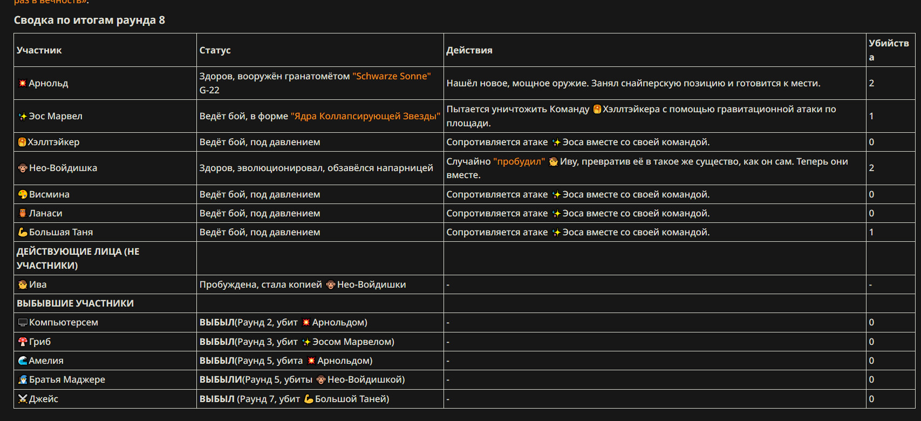The height and width of the screenshot is (421, 921).
Task: Click Арнольд's action text "Нашёл новое, мощное оружие"
Action: coord(517,83)
